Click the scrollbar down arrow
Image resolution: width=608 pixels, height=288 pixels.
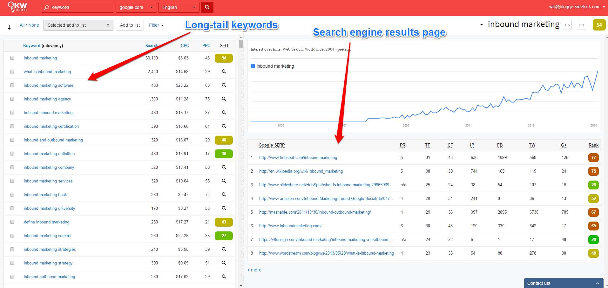click(x=241, y=285)
